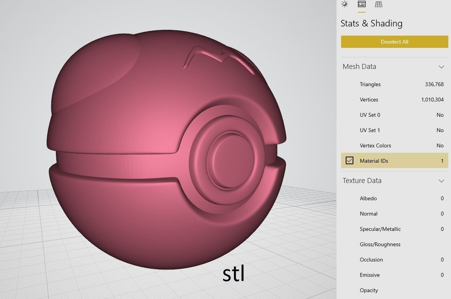451x299 pixels.
Task: Select the UV Set 0 row
Action: pos(394,115)
